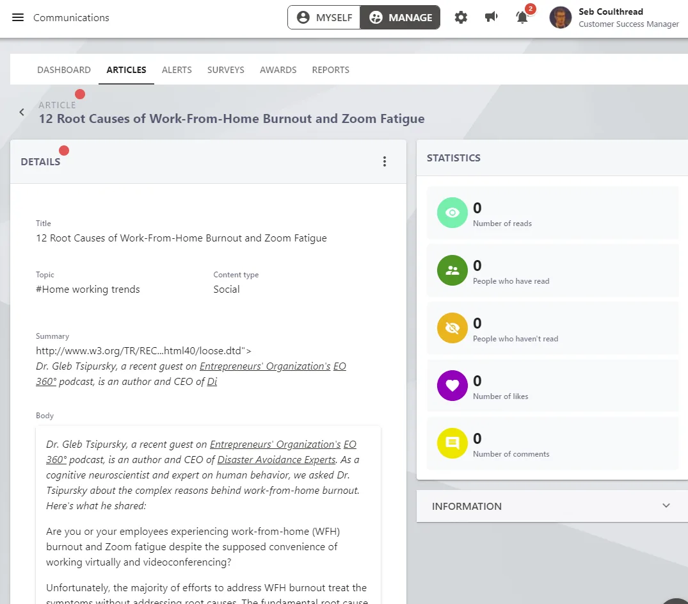Click the truncated 'Di' link in Summary
688x604 pixels.
[x=212, y=382]
